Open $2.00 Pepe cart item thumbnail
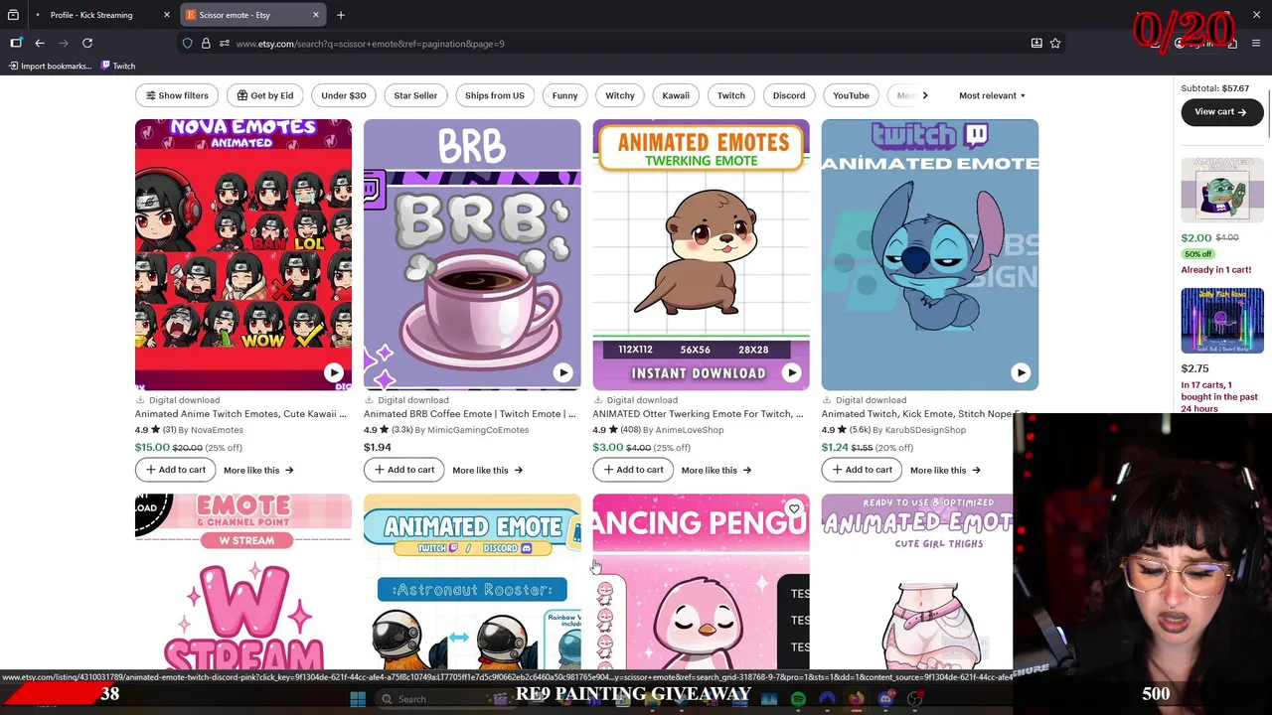The image size is (1272, 715). [x=1221, y=189]
